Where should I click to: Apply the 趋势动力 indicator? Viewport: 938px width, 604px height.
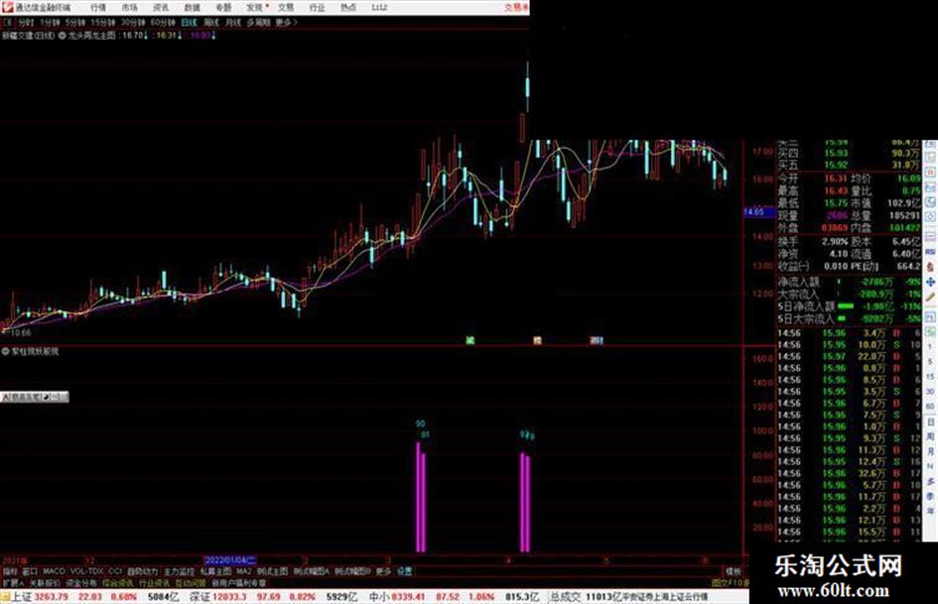[142, 571]
